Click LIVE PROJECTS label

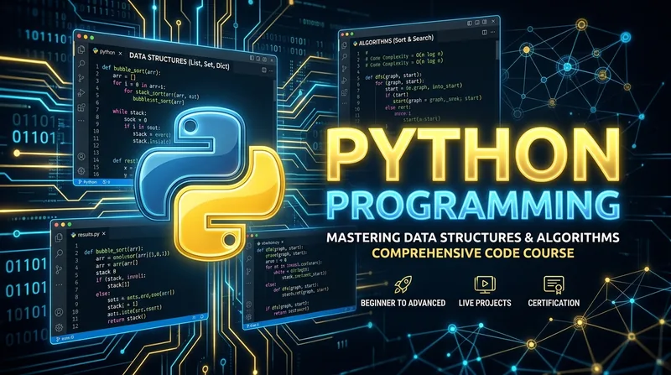485,303
